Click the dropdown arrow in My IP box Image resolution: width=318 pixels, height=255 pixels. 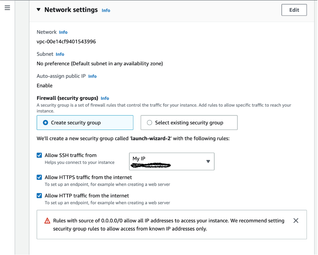coord(208,162)
